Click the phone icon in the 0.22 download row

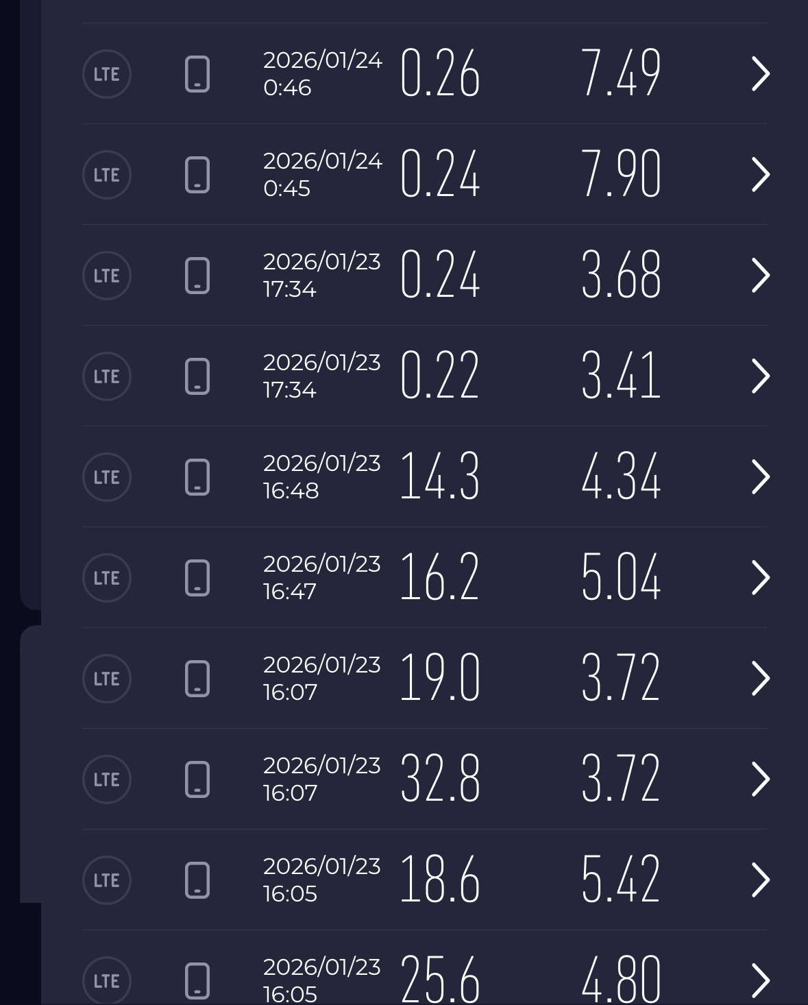[197, 376]
